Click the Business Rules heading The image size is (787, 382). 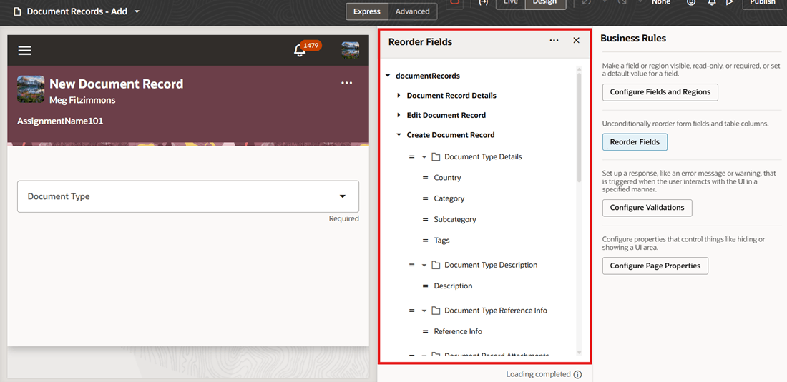point(633,39)
